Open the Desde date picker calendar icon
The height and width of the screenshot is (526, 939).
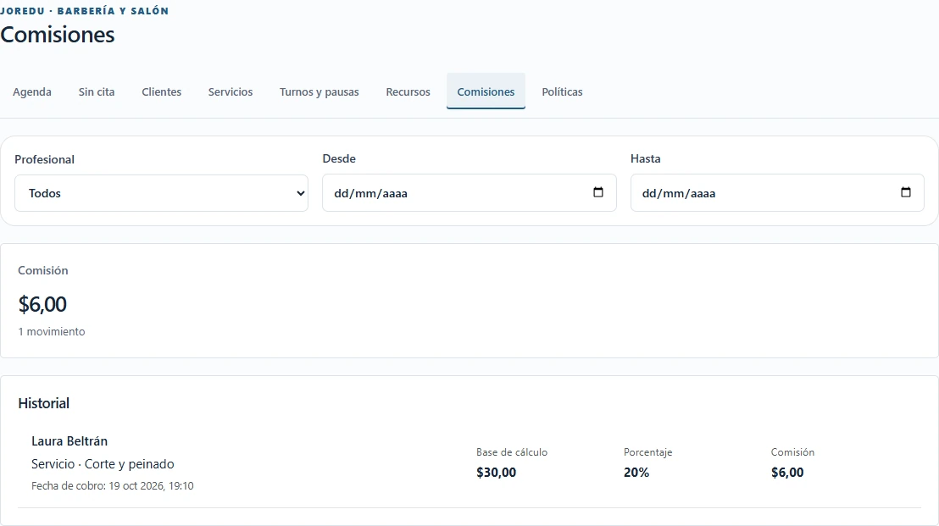point(597,192)
